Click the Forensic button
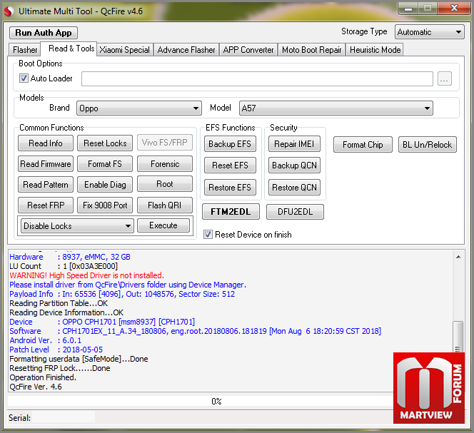This screenshot has height=433, width=474. (x=165, y=164)
